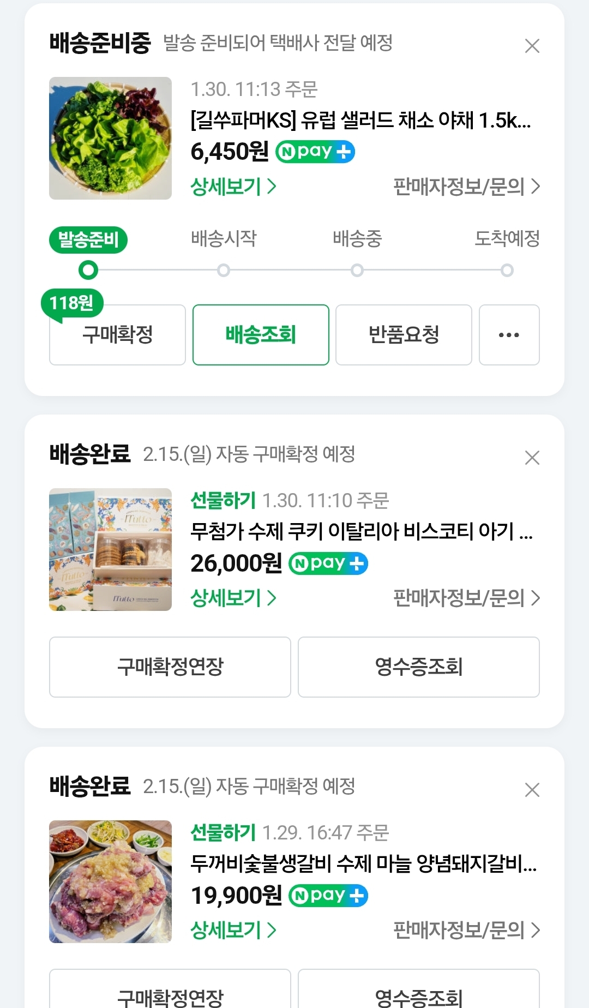Open 영수증조회 for the biscotti order

[x=418, y=667]
